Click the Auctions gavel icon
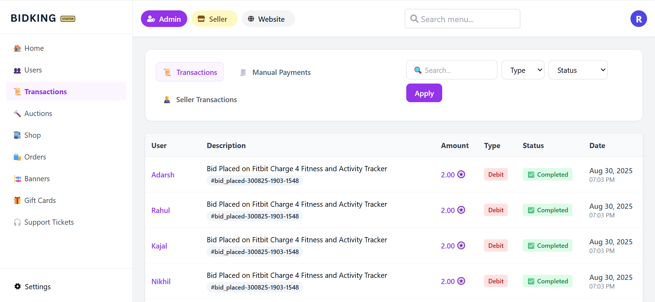The height and width of the screenshot is (302, 655). (17, 114)
